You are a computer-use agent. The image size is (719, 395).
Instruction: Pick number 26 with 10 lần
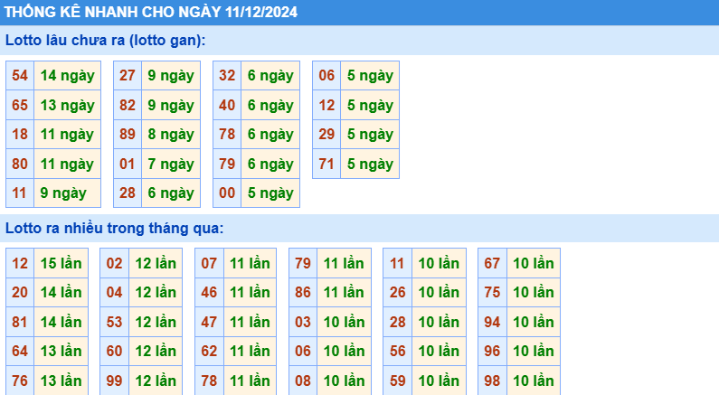click(x=397, y=292)
